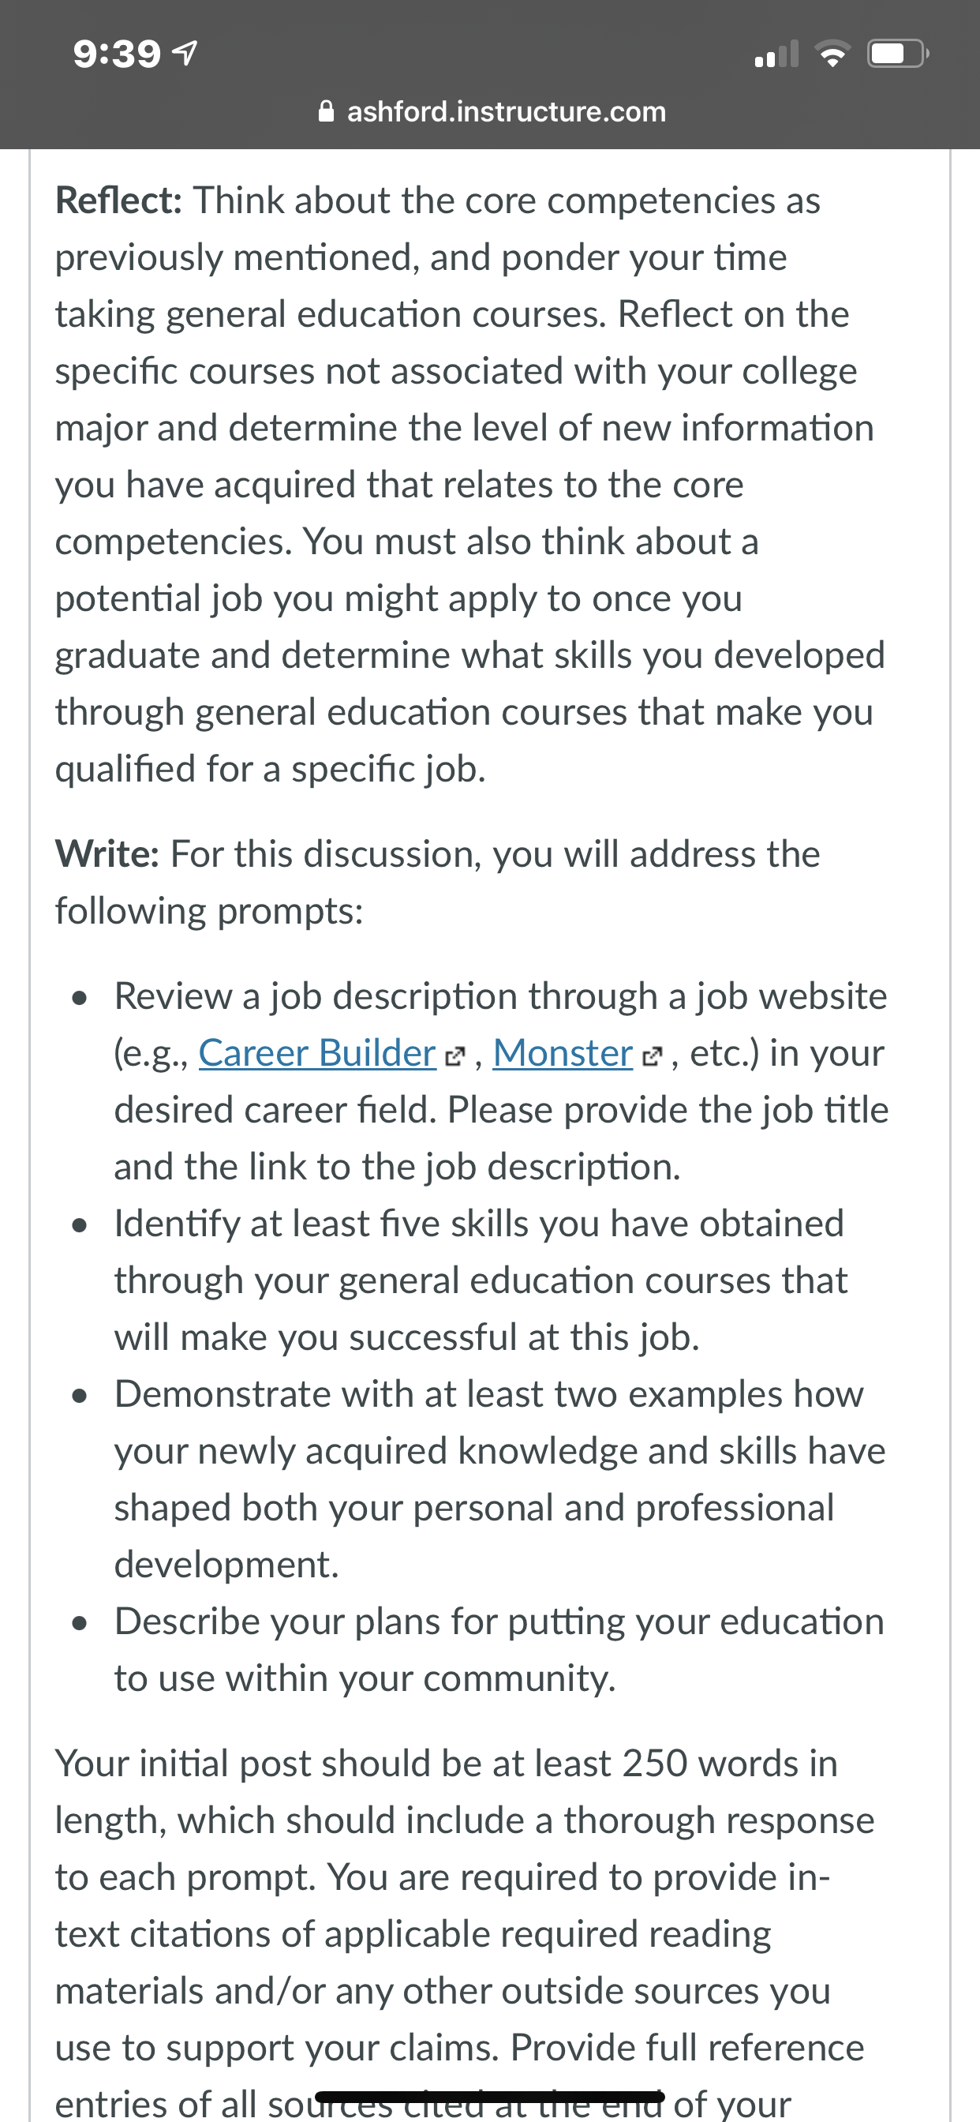Image resolution: width=980 pixels, height=2122 pixels.
Task: Tap the external link icon after Career Builder
Action: 454,1056
